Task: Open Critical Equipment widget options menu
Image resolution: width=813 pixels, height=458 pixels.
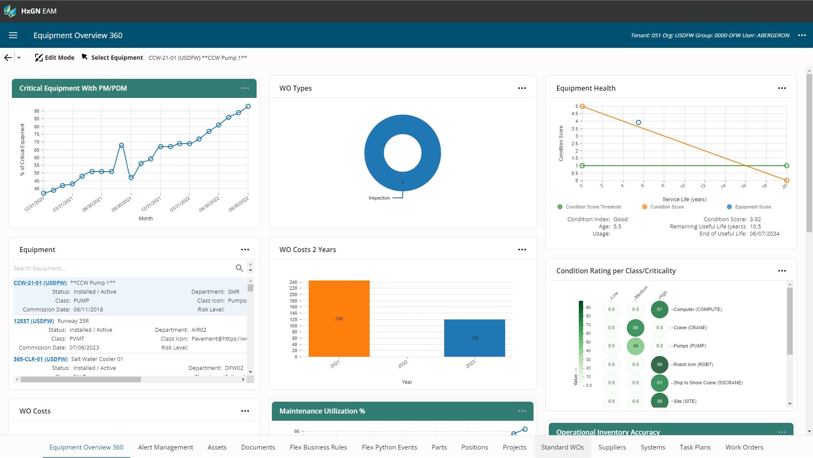Action: coord(245,88)
